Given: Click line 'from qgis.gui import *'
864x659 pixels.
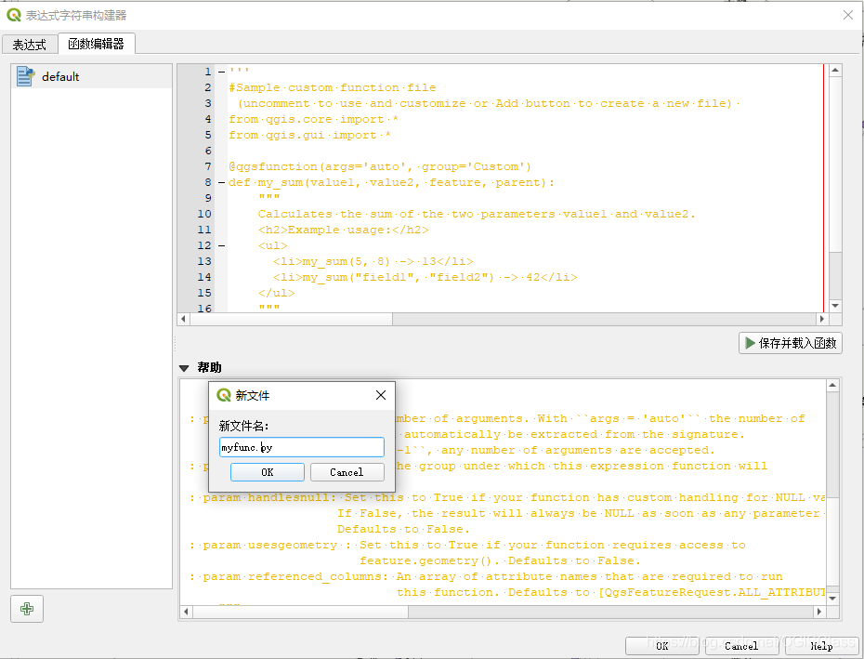Looking at the screenshot, I should point(309,135).
